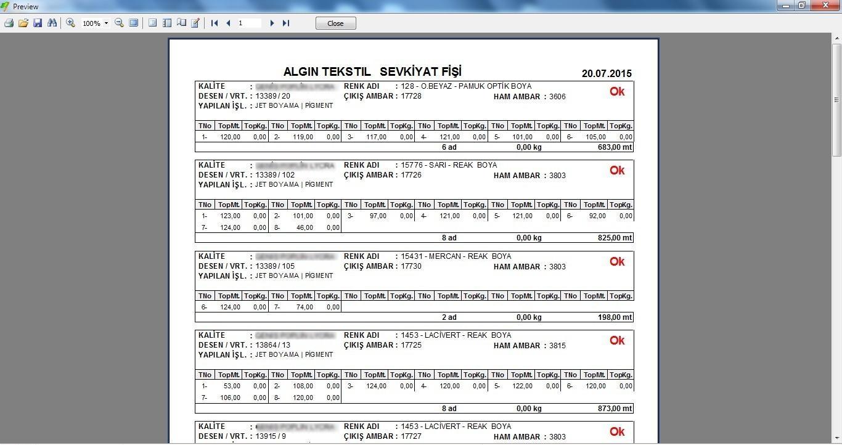The height and width of the screenshot is (445, 842).
Task: Click total 198,00 mt
Action: (615, 317)
